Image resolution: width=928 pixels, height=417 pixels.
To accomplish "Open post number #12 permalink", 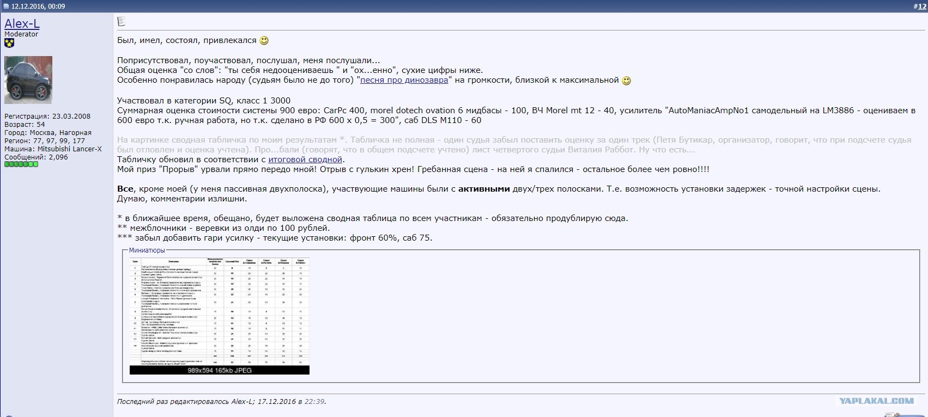I will (920, 6).
